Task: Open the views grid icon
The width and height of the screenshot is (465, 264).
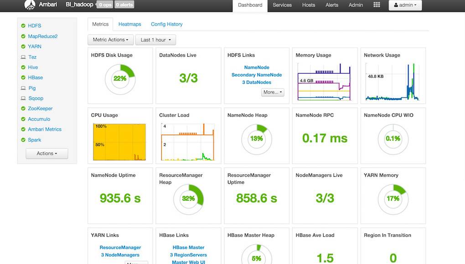Action: pyautogui.click(x=377, y=5)
